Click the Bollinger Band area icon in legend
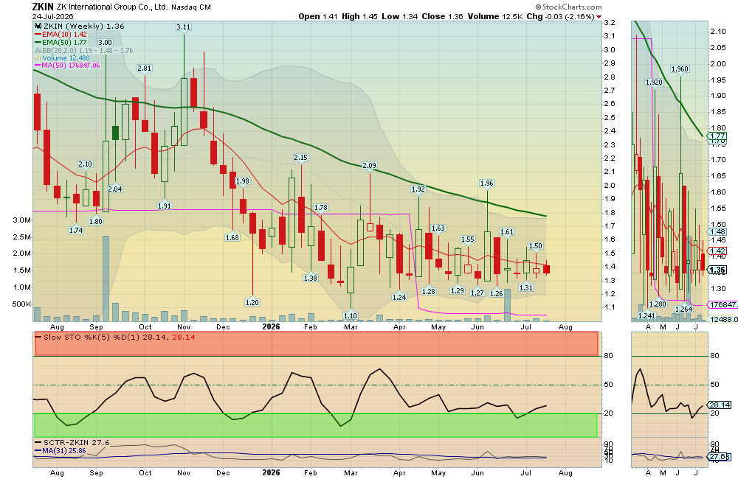The height and width of the screenshot is (479, 738). coord(38,50)
